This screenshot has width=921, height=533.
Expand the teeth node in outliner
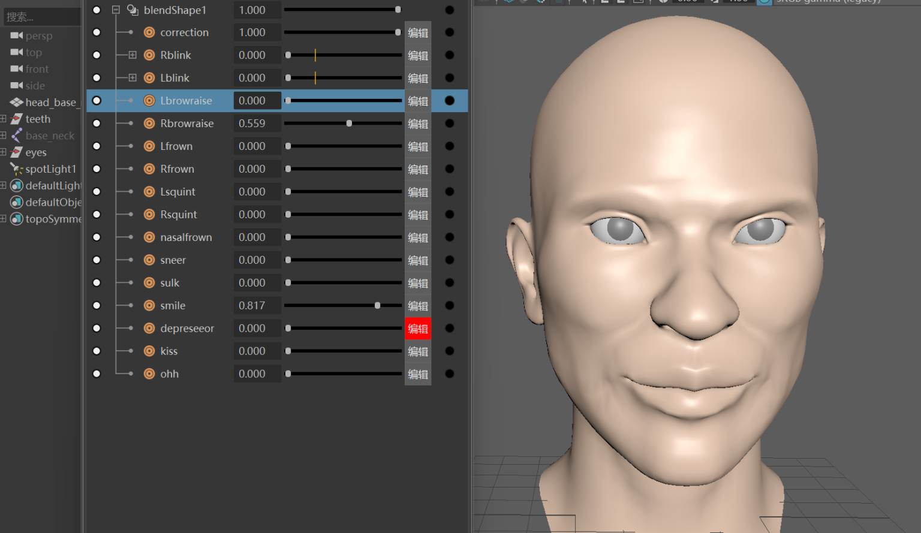point(3,119)
